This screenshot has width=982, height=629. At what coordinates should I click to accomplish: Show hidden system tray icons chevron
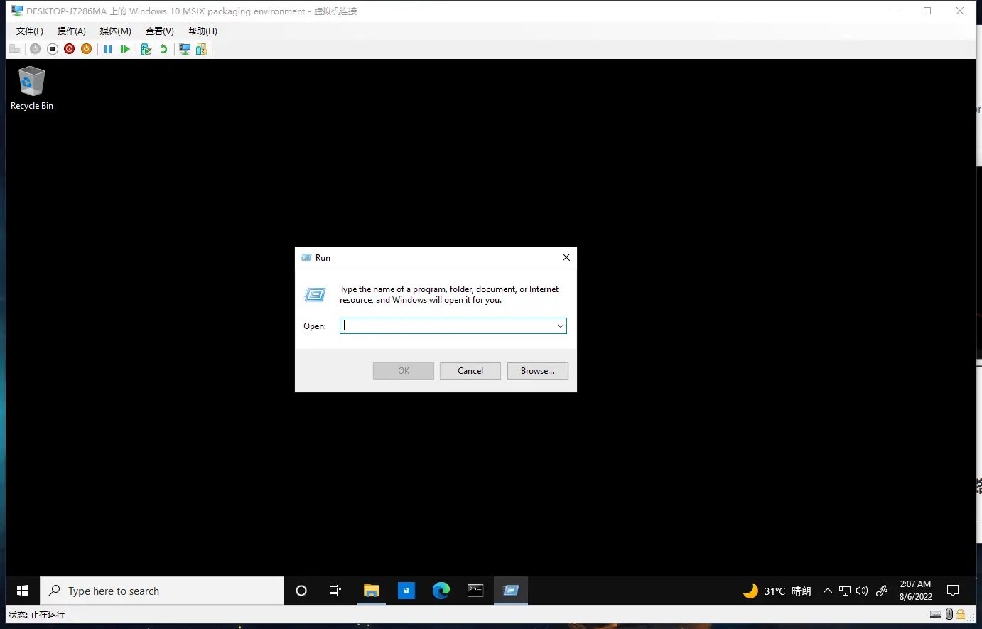point(827,591)
